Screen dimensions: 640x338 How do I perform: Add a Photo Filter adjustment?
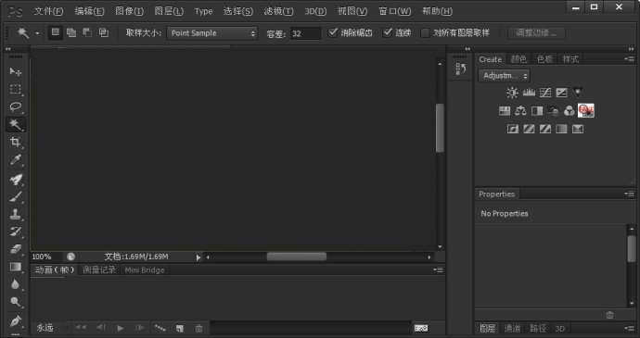coord(554,111)
